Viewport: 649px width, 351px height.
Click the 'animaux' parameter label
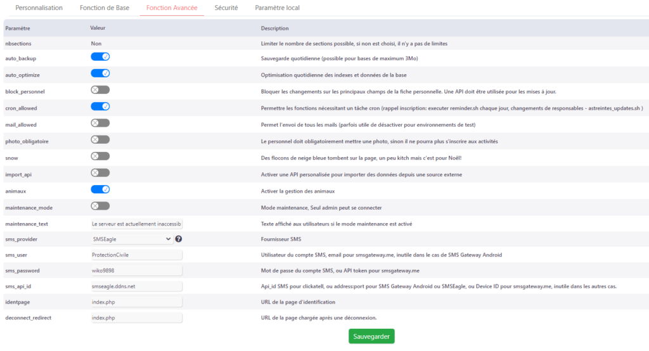16,191
